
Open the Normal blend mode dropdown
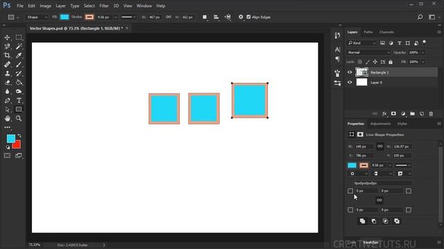coord(368,53)
